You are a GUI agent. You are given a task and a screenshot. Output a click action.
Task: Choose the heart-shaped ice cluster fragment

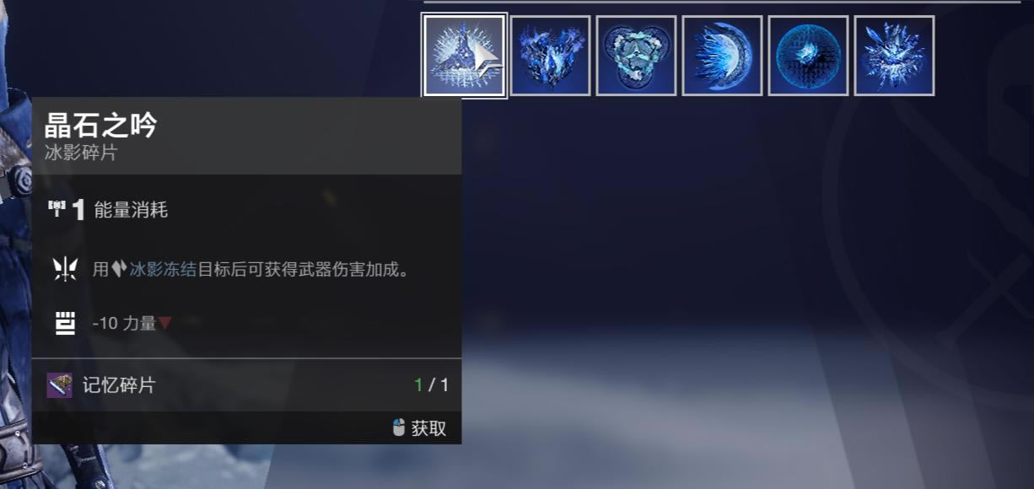coord(550,56)
